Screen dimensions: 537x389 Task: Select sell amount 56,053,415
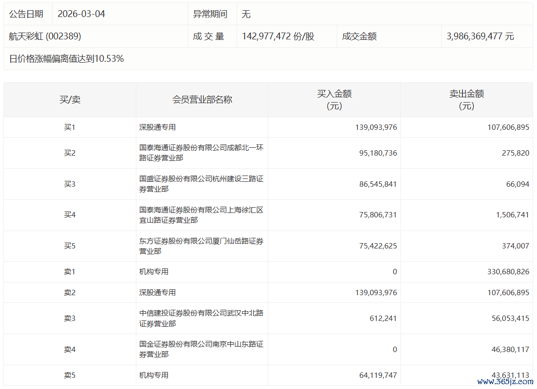point(511,318)
